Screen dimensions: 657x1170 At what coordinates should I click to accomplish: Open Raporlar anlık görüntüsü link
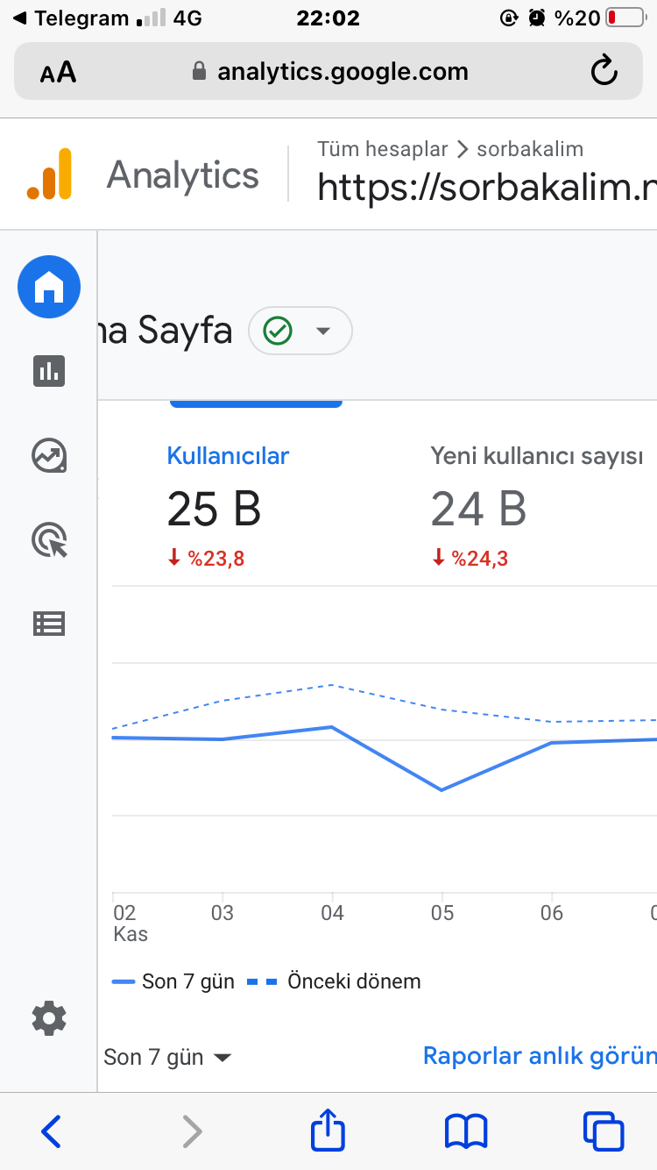tap(540, 1055)
